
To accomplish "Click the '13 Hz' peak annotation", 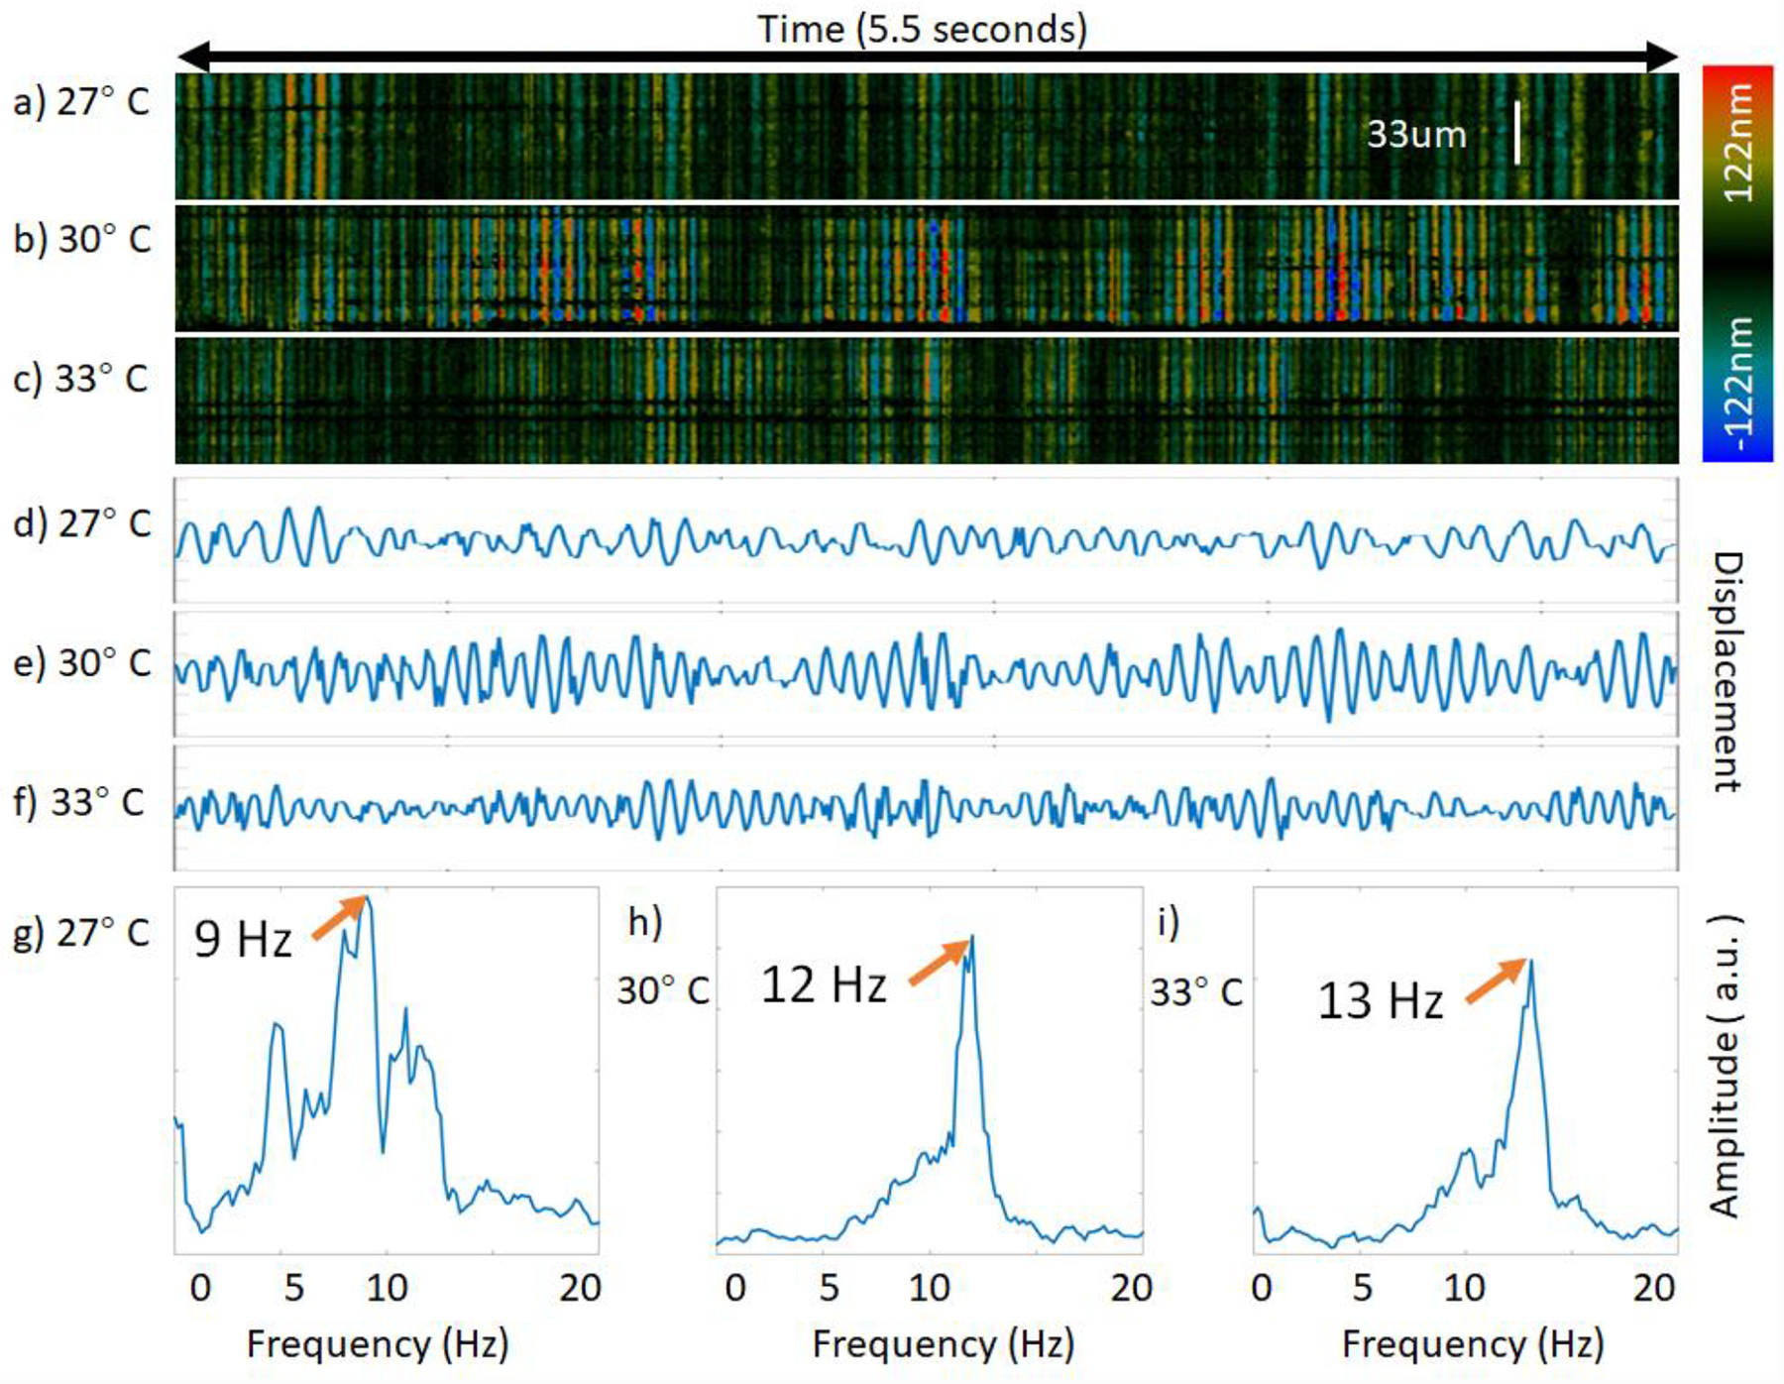I will [1381, 1000].
